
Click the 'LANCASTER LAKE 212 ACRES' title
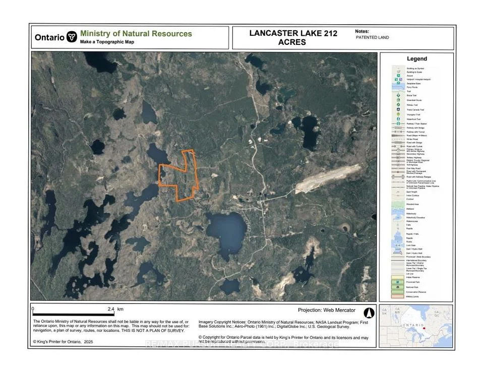[293, 38]
